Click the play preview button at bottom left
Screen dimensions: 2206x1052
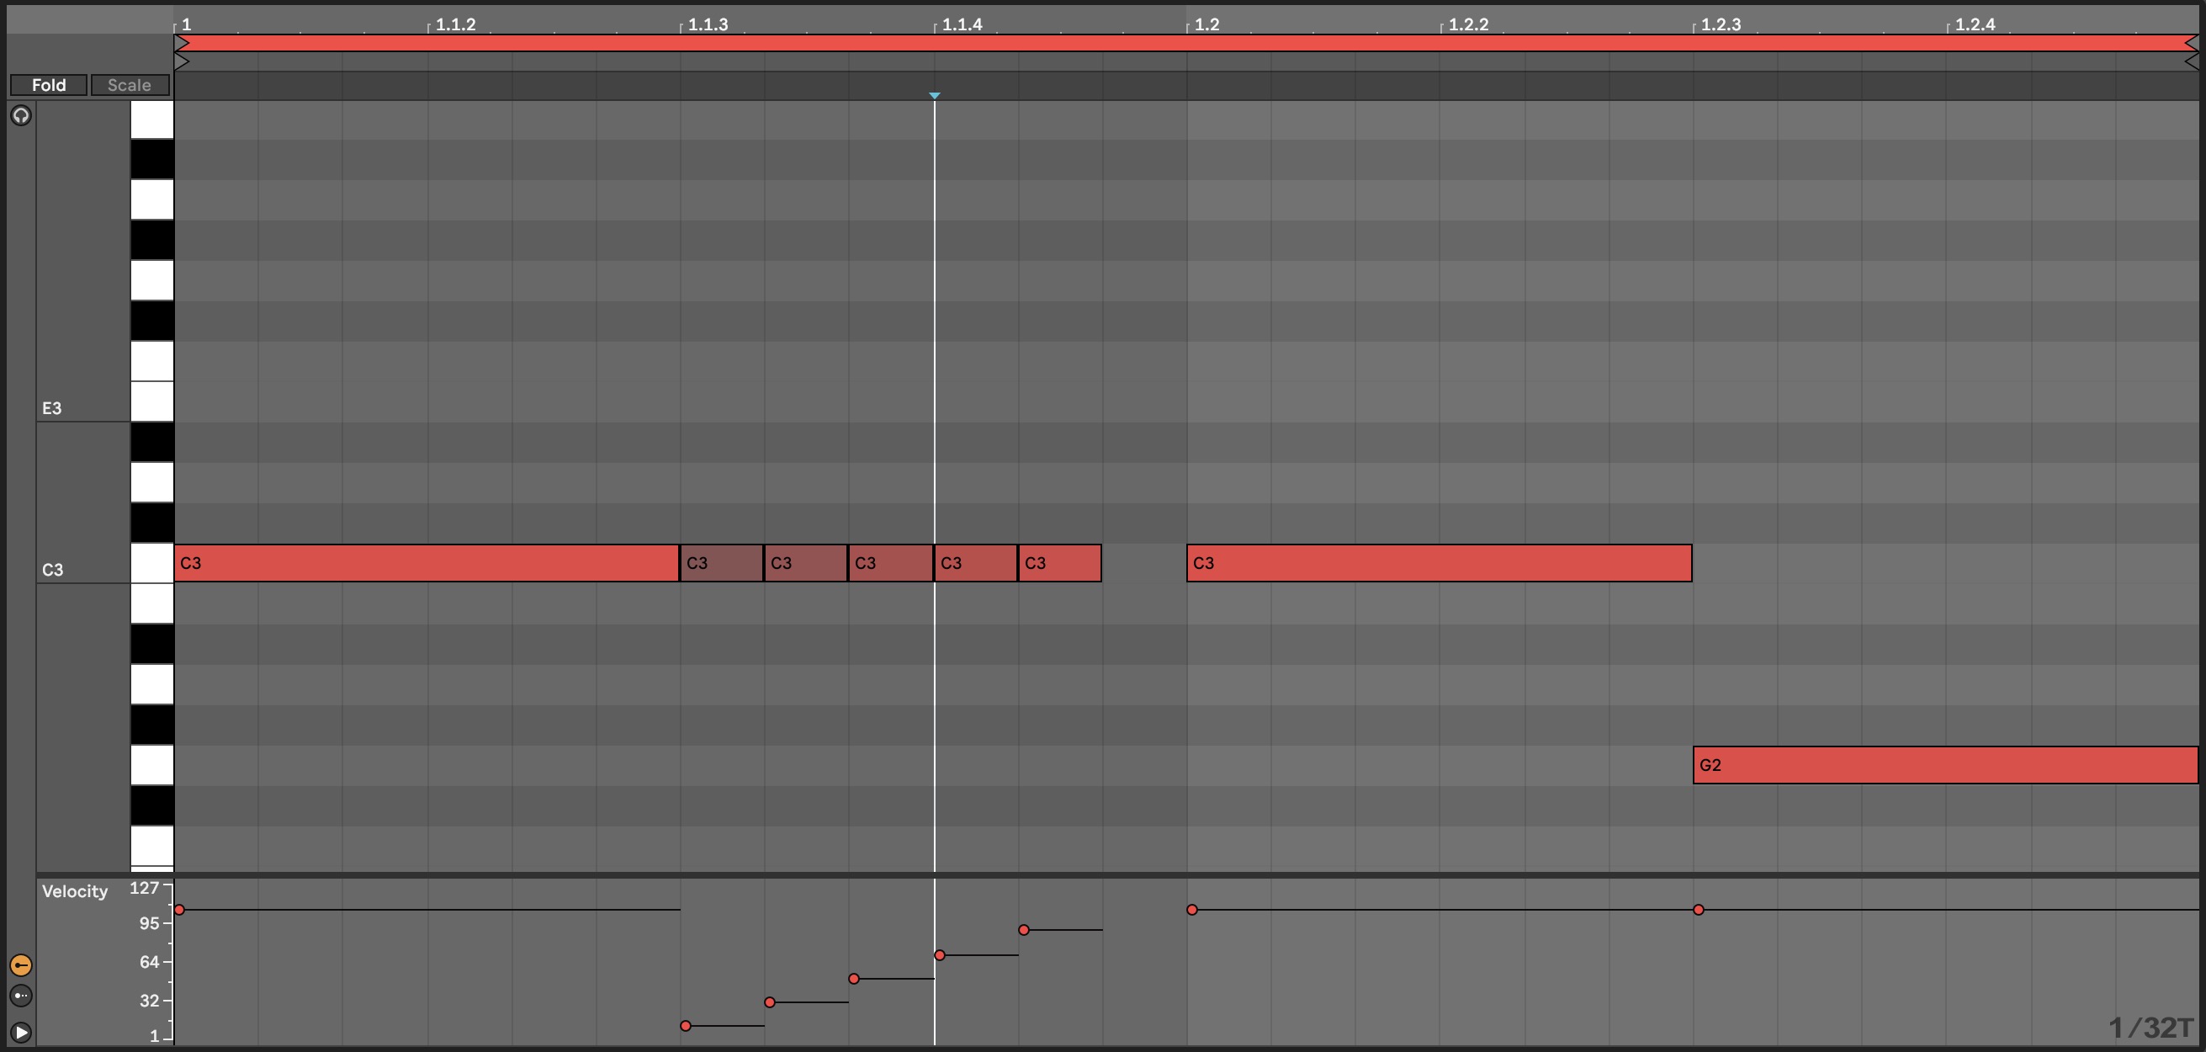21,1033
